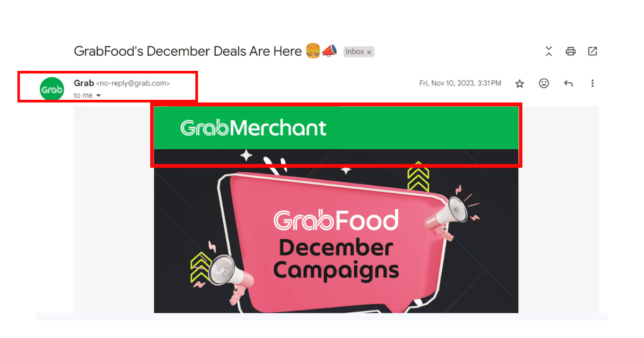Add an emoji reaction to the email
Image resolution: width=644 pixels, height=338 pixels.
click(544, 83)
